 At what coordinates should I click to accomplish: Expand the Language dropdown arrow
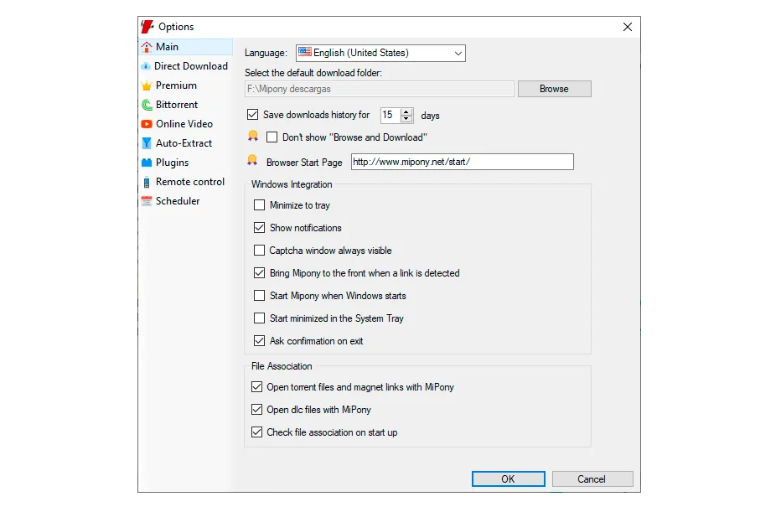458,54
